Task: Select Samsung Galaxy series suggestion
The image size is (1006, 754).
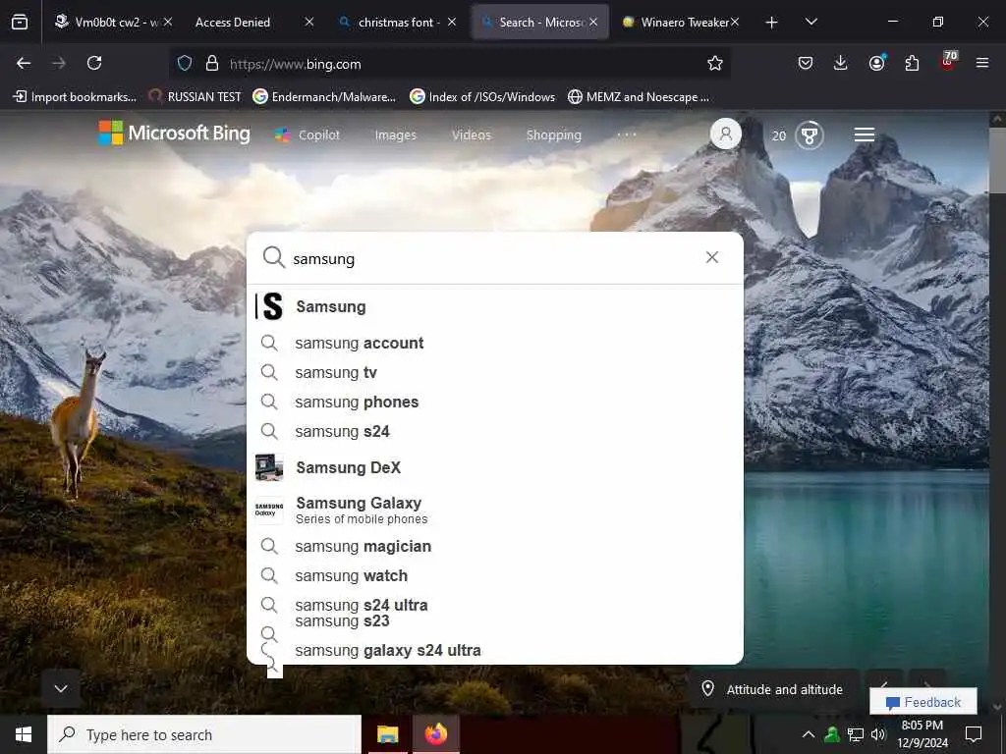Action: coord(495,510)
